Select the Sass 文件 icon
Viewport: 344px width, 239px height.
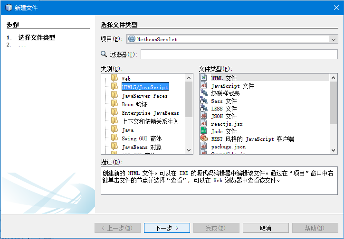[x=204, y=101]
